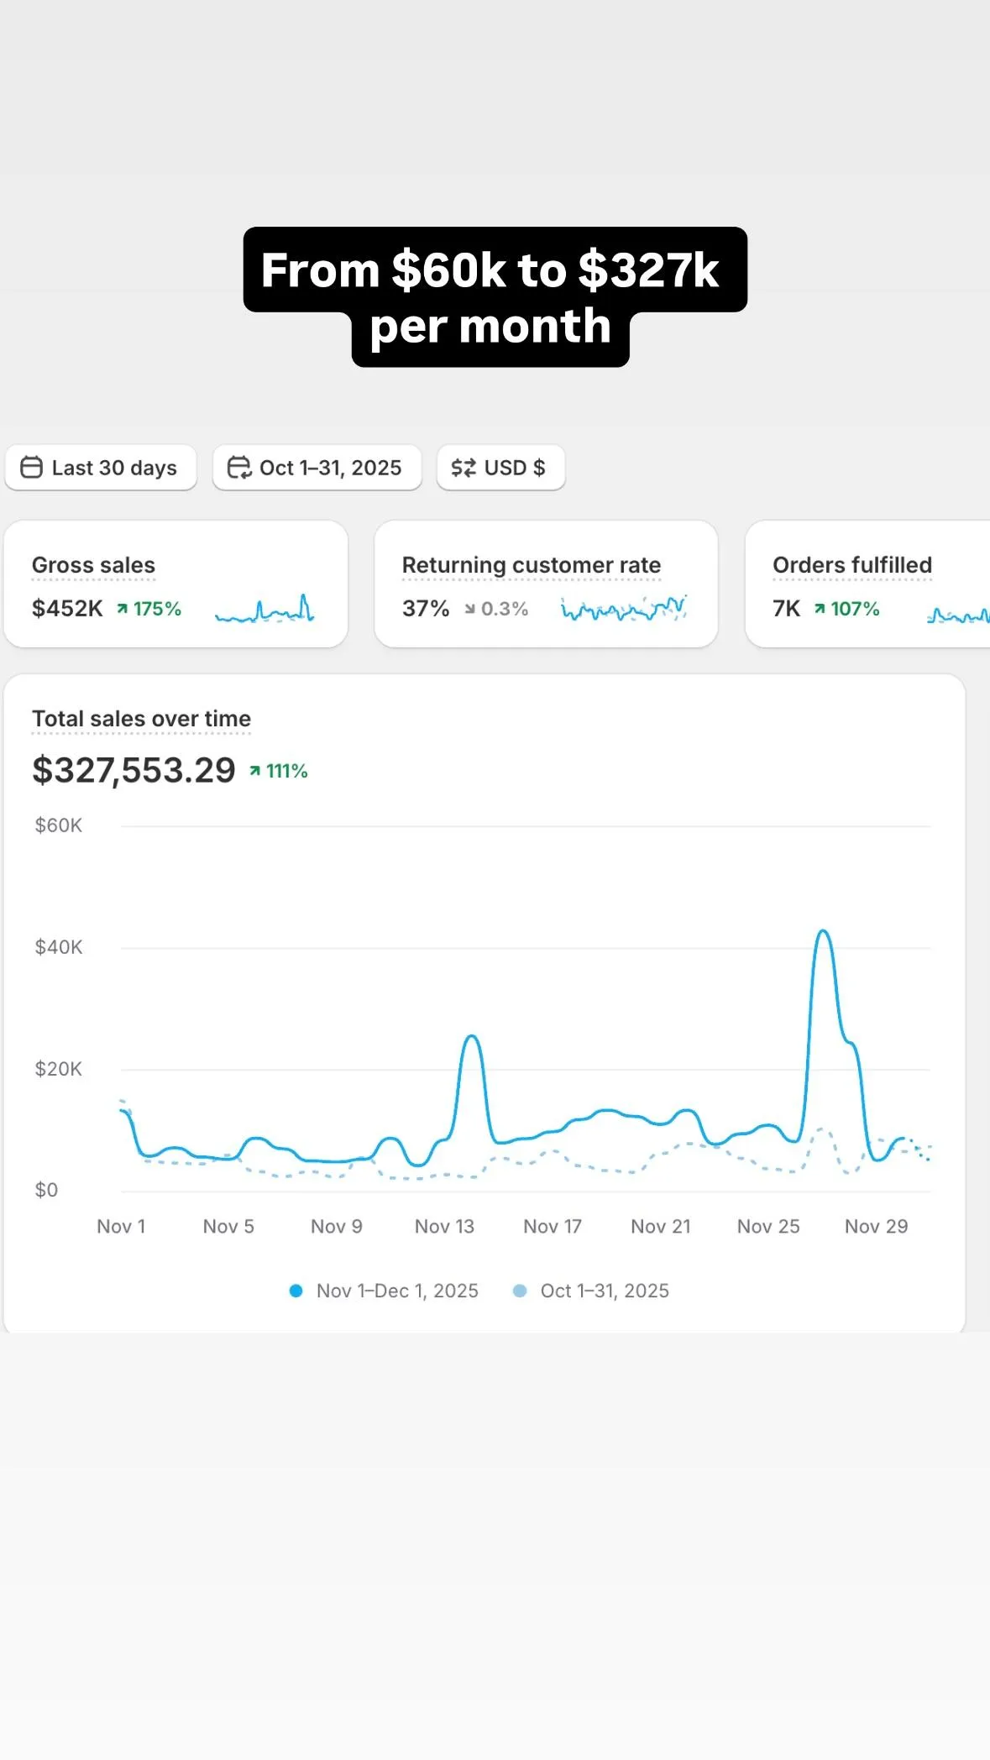Click the Nov 13 sales spike on chart
The width and height of the screenshot is (990, 1760).
(472, 1038)
